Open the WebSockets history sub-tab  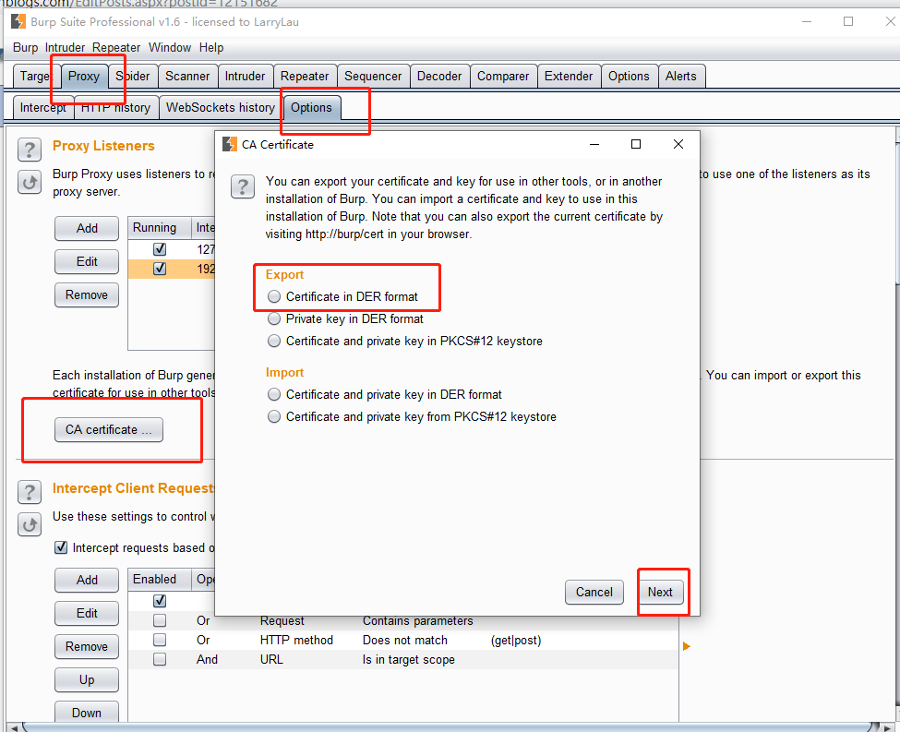tap(221, 108)
